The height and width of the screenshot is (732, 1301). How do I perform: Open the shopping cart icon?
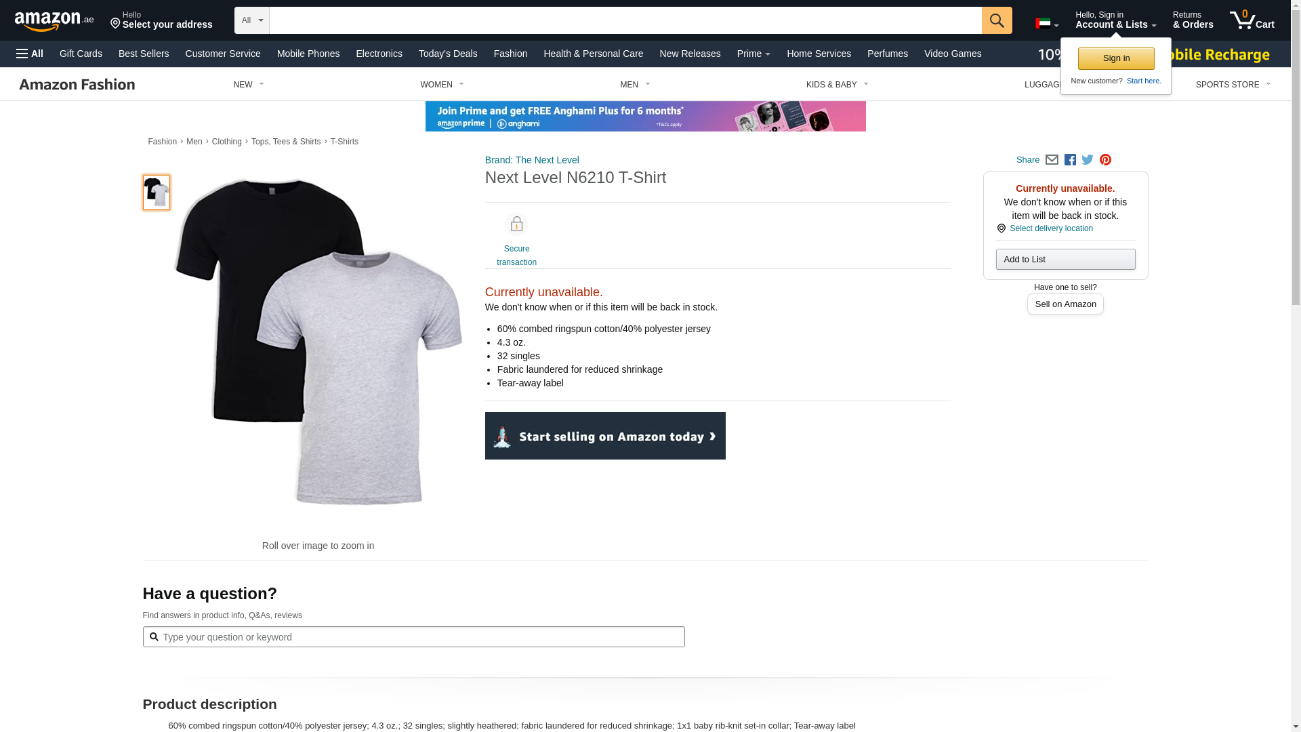pos(1252,20)
